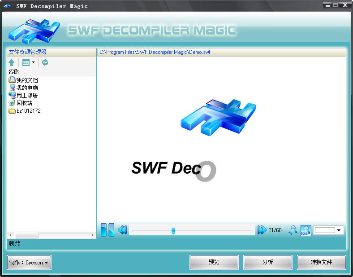The image size is (353, 277).
Task: Select 我的电脑 item
Action: pyautogui.click(x=23, y=88)
